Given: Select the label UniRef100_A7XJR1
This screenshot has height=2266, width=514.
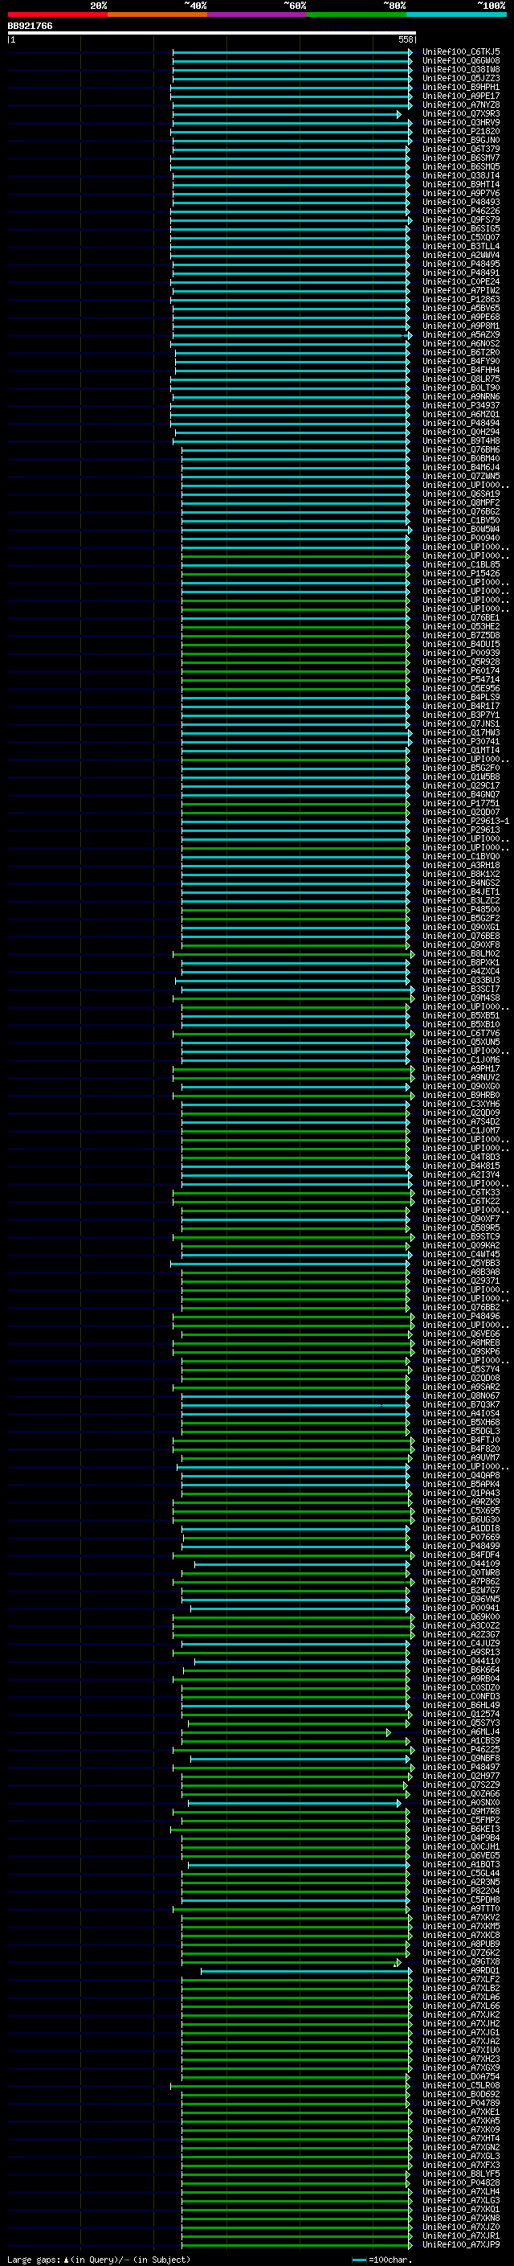Looking at the screenshot, I should tap(461, 2235).
